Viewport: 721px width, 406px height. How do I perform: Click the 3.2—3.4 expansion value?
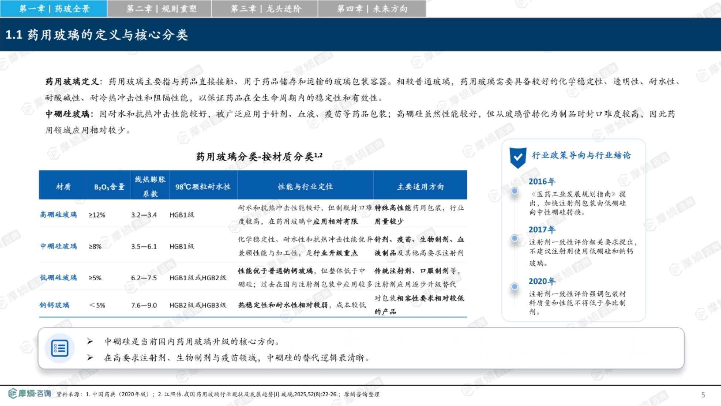[144, 215]
